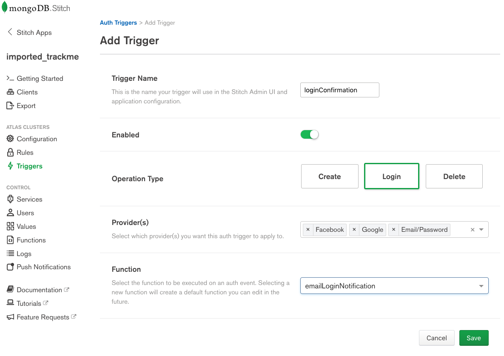Click the Trigger Name input field
The height and width of the screenshot is (356, 504).
[x=340, y=90]
